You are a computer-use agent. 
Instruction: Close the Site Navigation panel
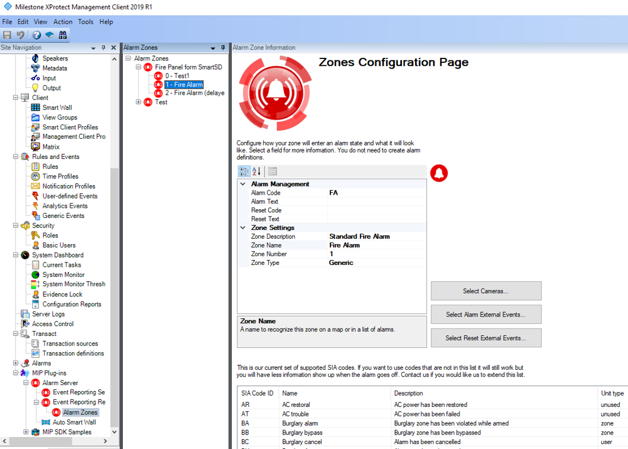[x=114, y=48]
